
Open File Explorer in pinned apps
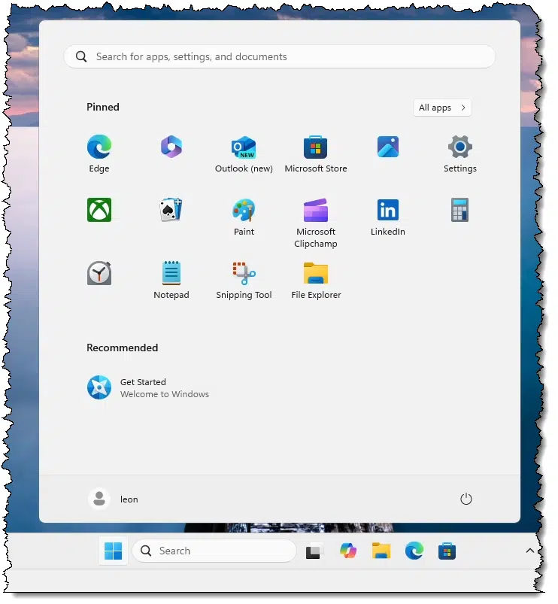click(x=316, y=280)
